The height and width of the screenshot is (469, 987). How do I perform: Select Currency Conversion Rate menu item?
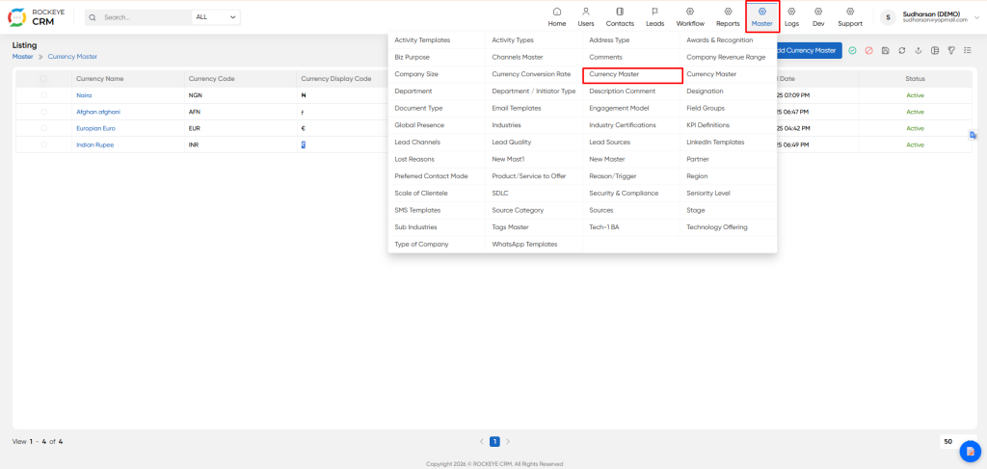pos(531,74)
